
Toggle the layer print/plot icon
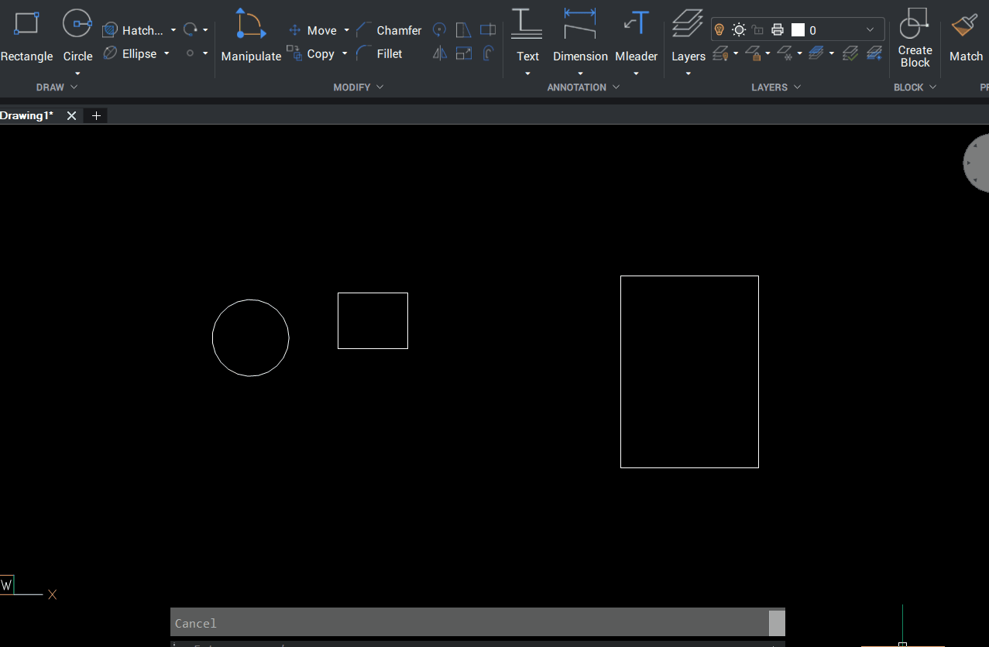[x=778, y=30]
